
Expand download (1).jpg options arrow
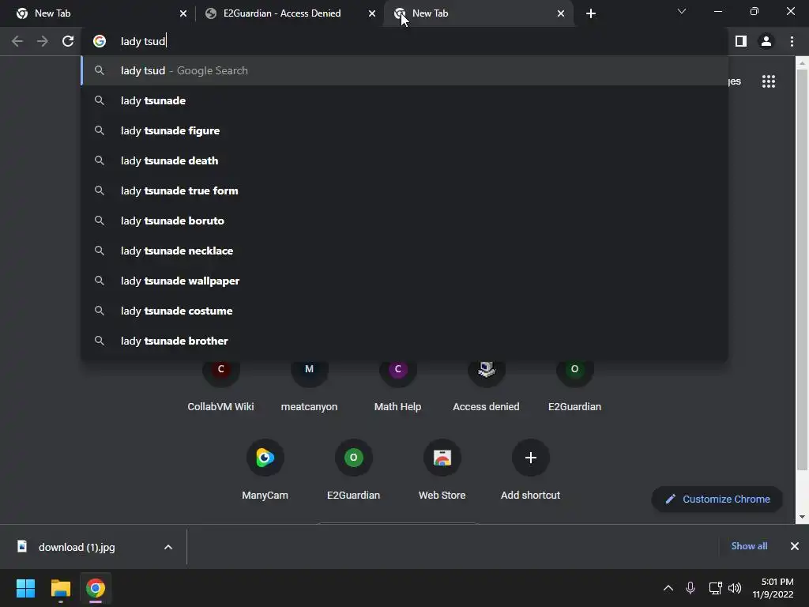[x=168, y=547]
